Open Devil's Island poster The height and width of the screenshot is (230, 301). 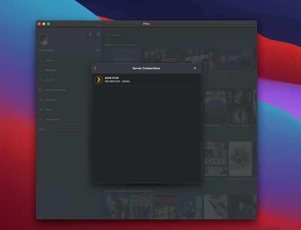pyautogui.click(x=215, y=106)
